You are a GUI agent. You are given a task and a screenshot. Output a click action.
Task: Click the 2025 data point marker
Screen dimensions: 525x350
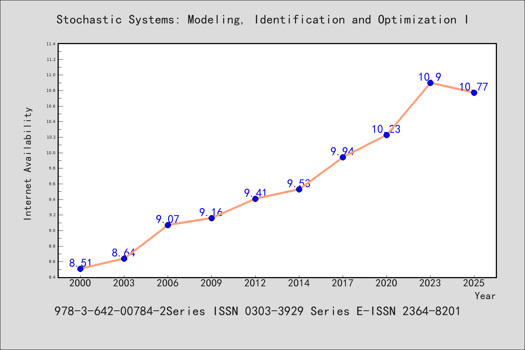tap(474, 93)
